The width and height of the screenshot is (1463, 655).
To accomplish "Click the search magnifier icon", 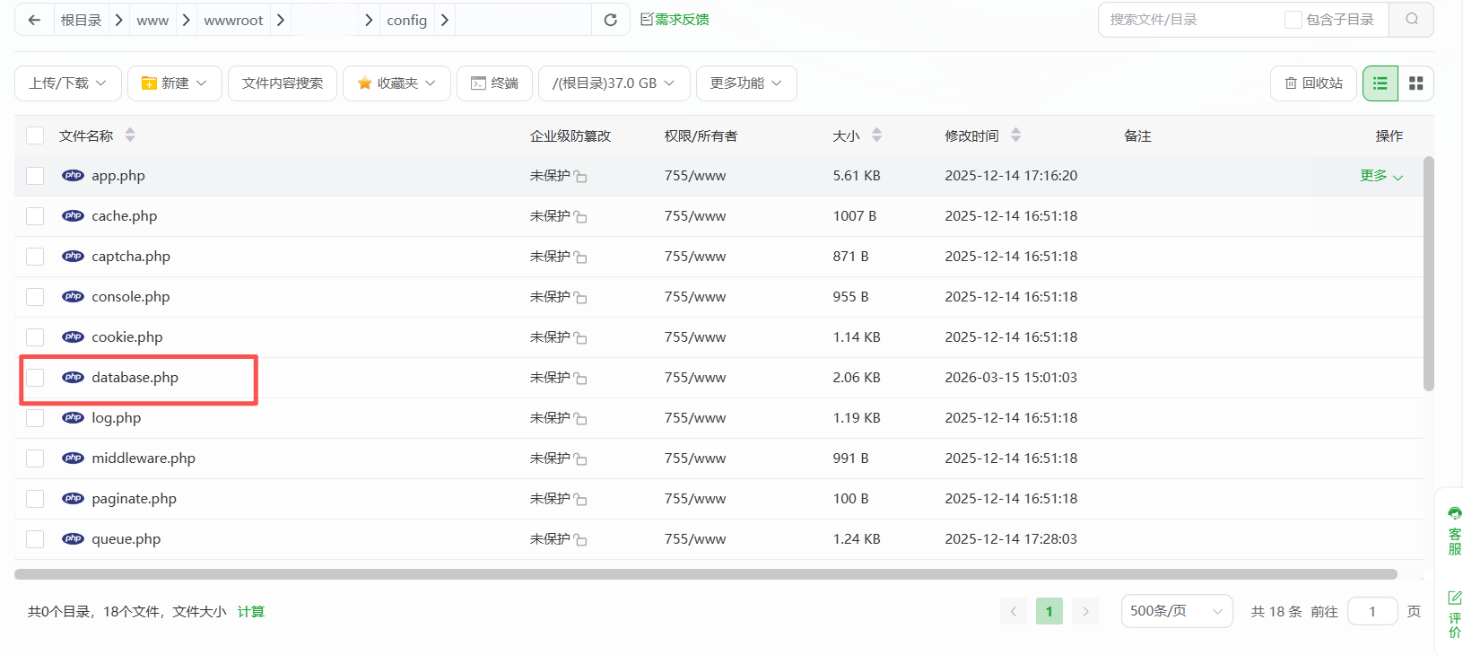I will 1412,19.
